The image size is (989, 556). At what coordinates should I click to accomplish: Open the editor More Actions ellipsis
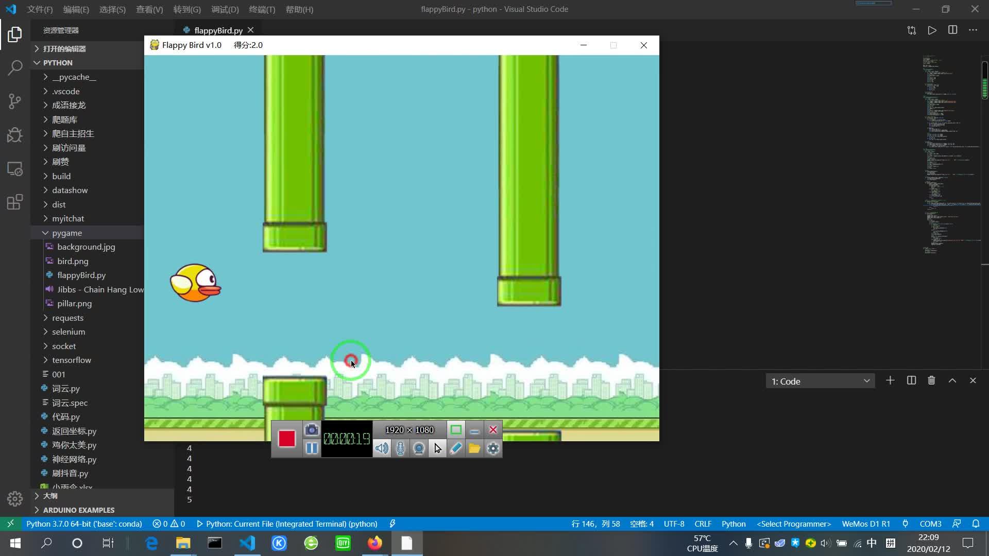(973, 30)
